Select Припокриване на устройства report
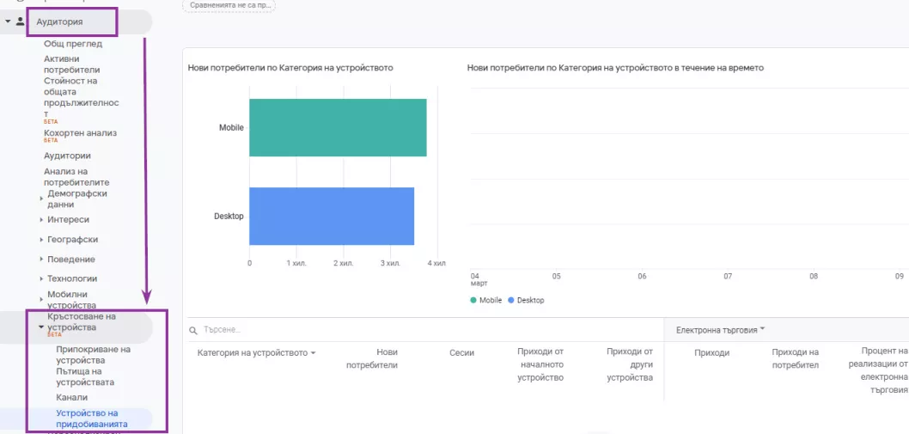Image resolution: width=909 pixels, height=434 pixels. (94, 355)
